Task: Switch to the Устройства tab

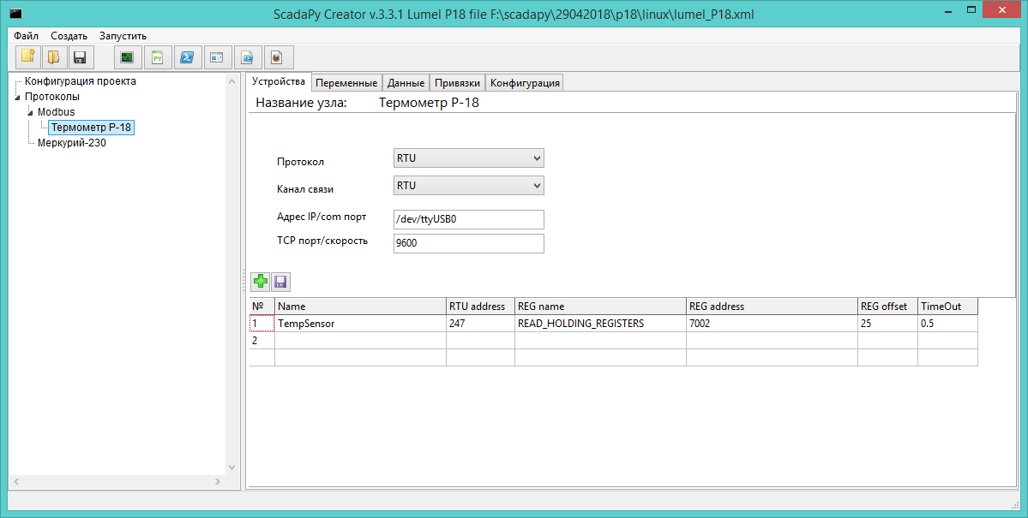Action: click(279, 82)
